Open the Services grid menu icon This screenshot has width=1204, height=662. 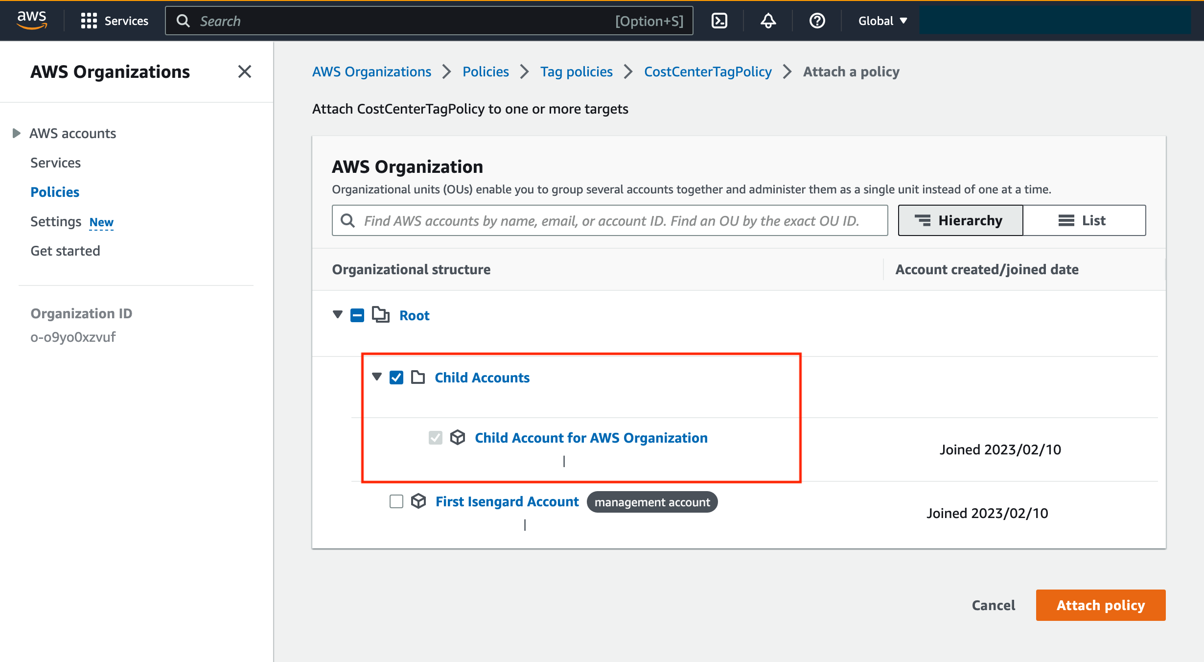[x=89, y=21]
